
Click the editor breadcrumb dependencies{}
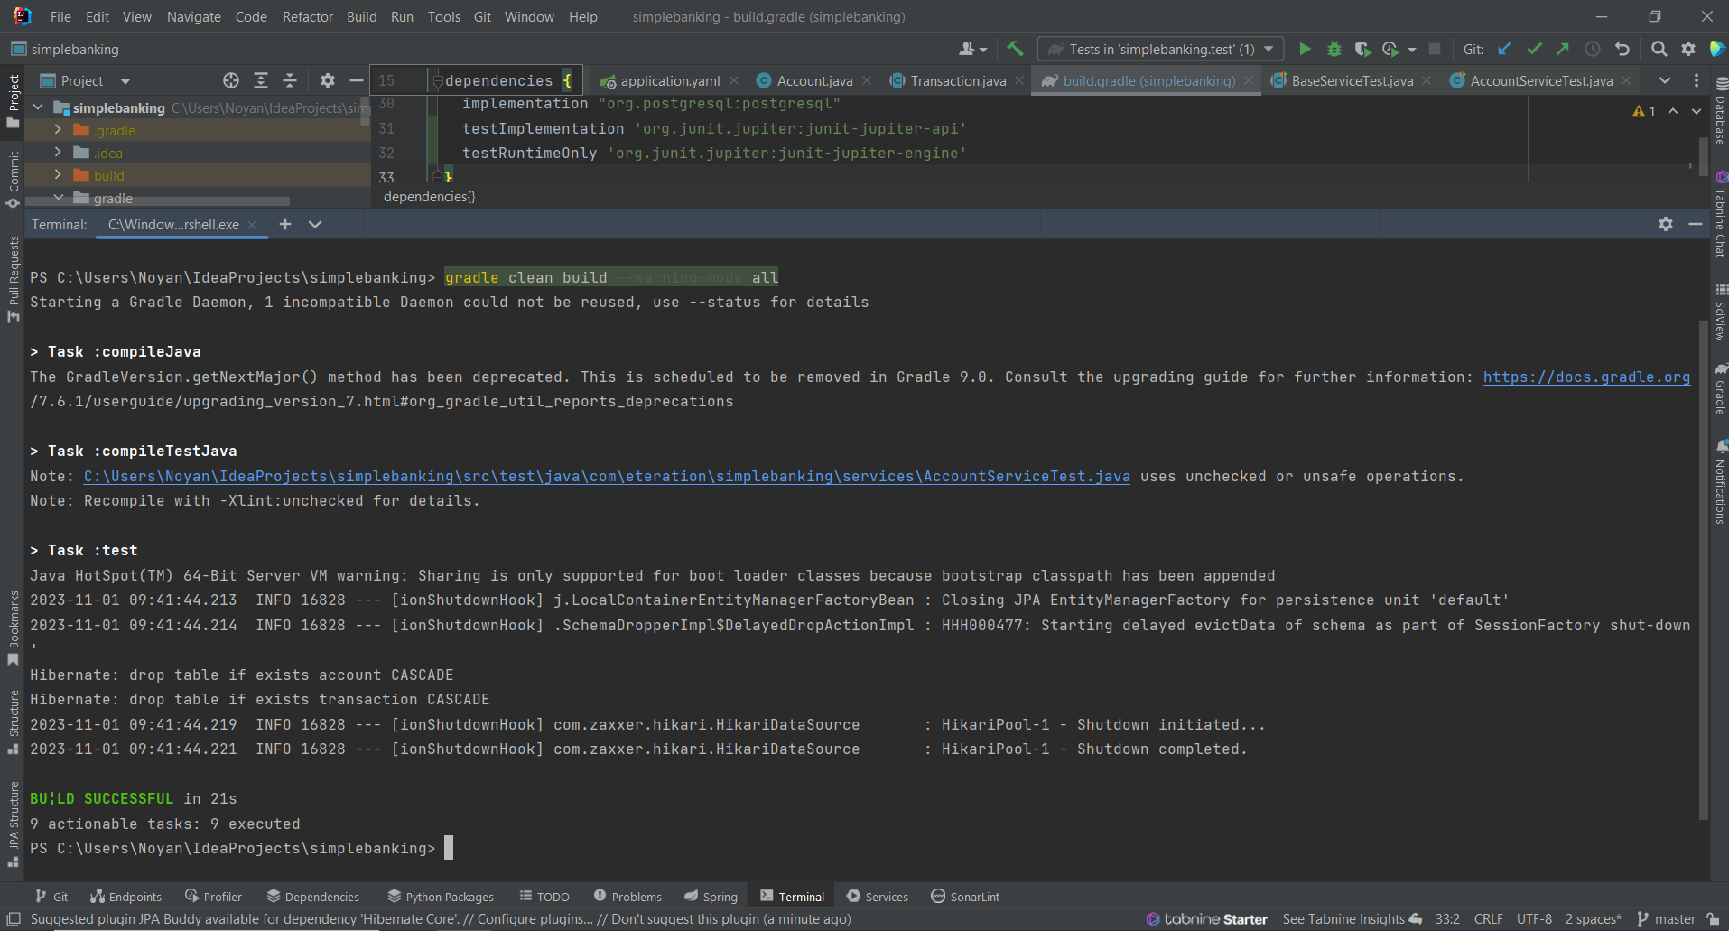point(429,197)
